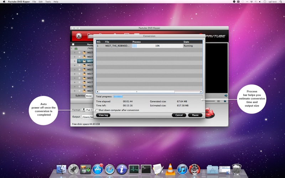Launch iTunes from the dock
285x178 pixels.
(x=182, y=169)
